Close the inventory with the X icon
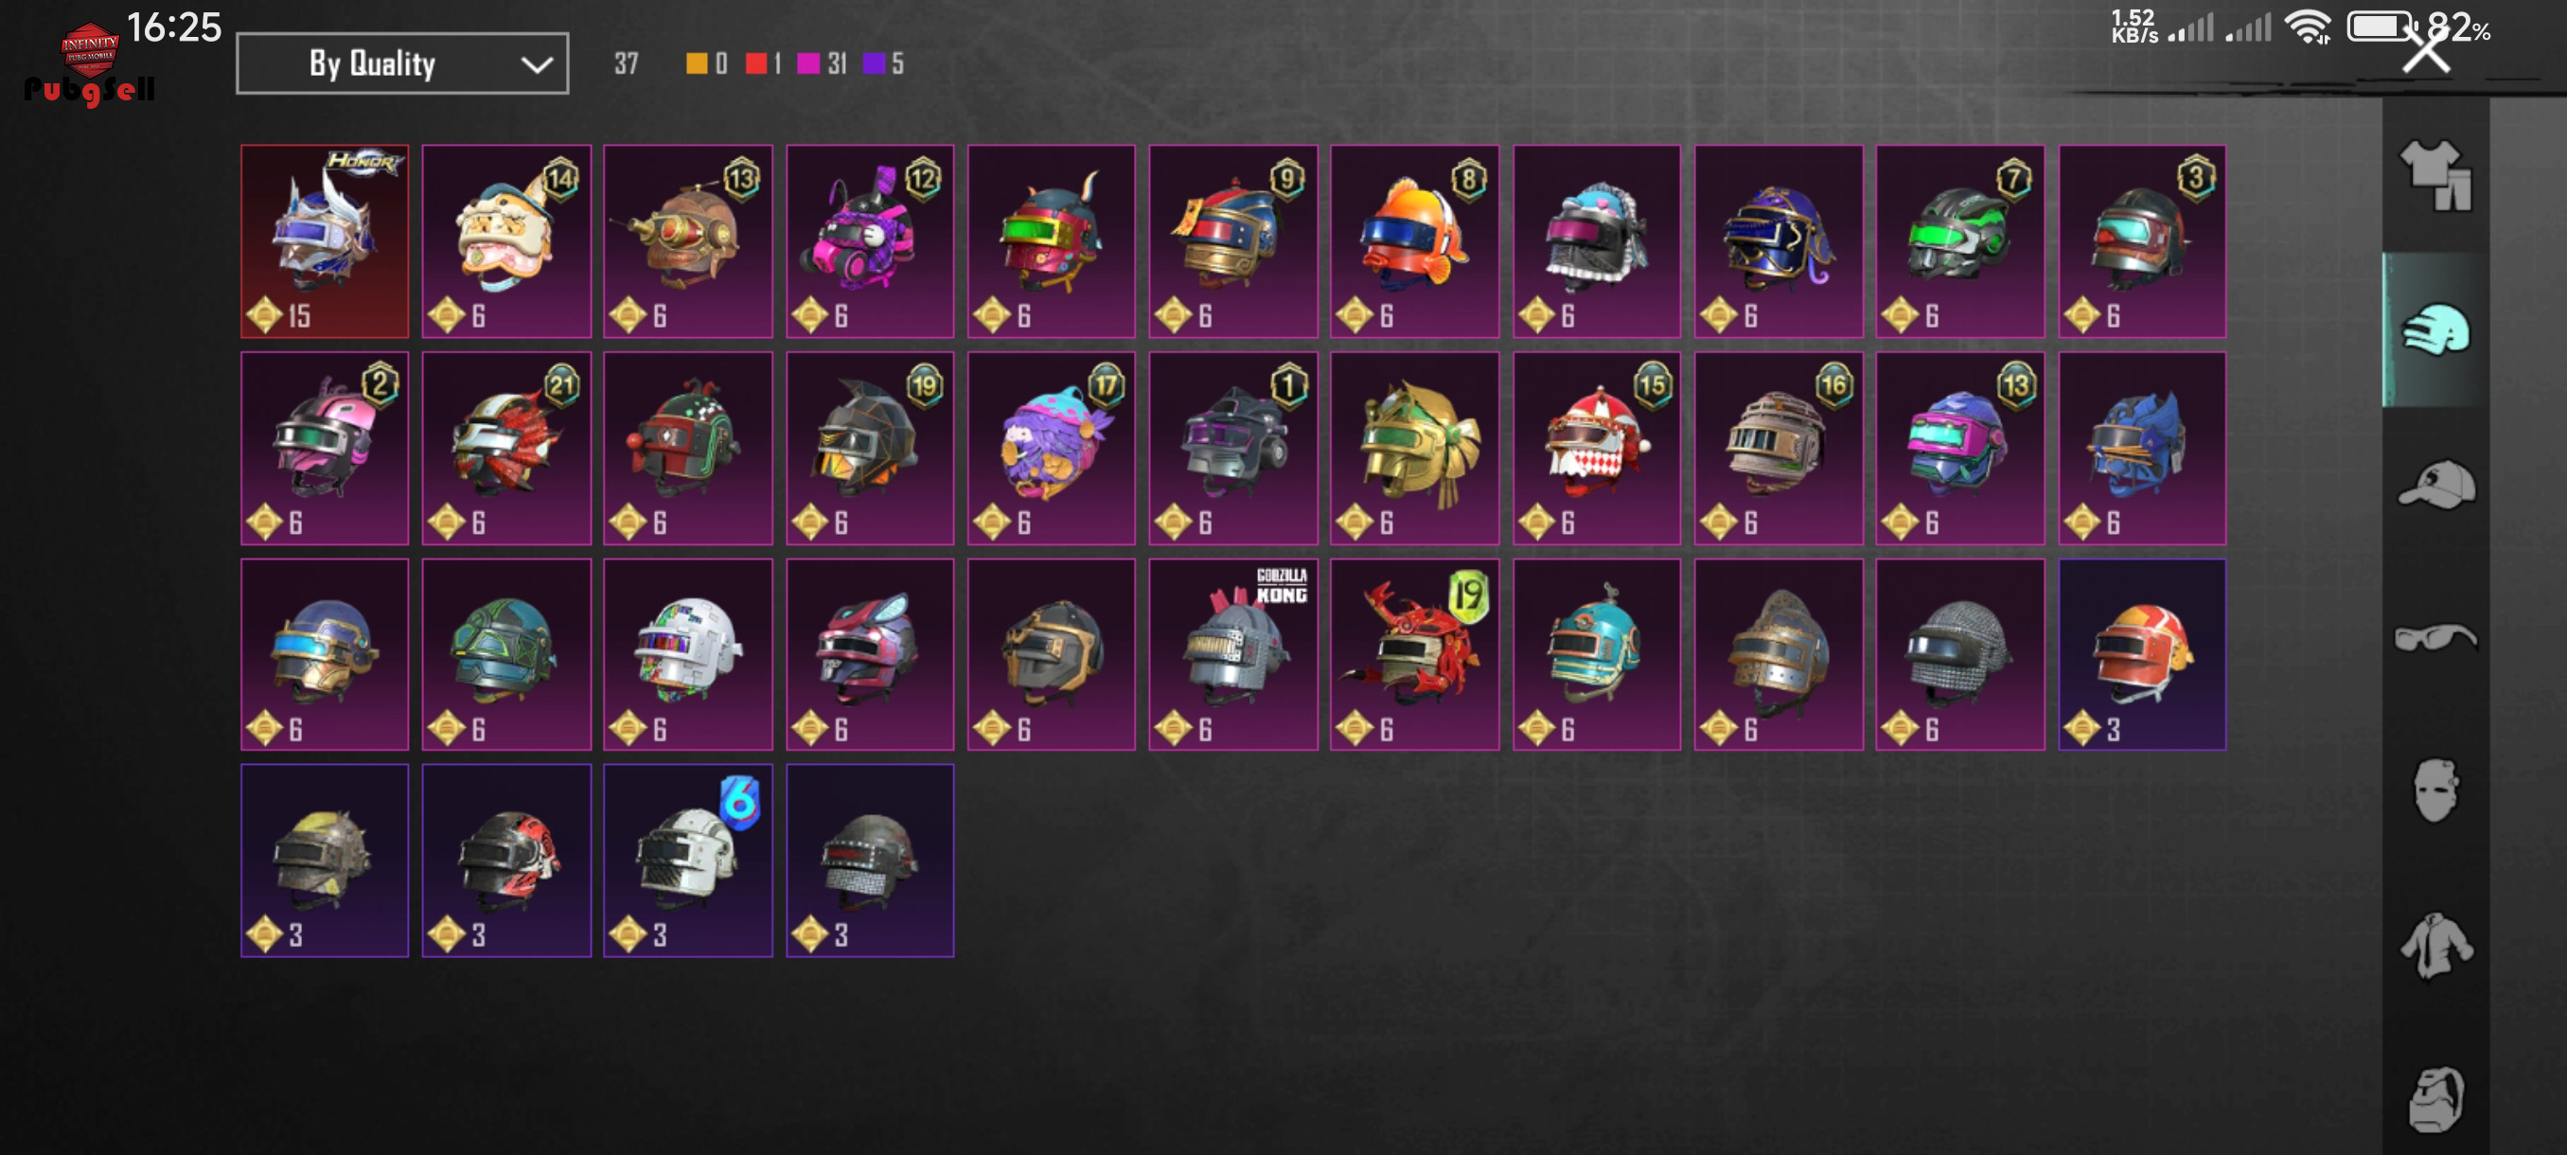The width and height of the screenshot is (2567, 1155). pyautogui.click(x=2426, y=50)
